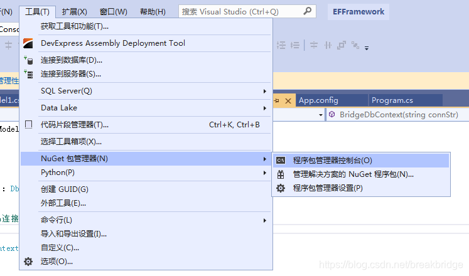The height and width of the screenshot is (276, 469).
Task: Click the horizontal center alignment toolbar icon
Action: point(314,45)
